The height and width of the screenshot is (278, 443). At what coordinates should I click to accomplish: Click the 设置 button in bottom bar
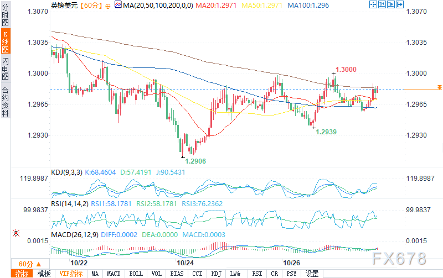(x=312, y=274)
